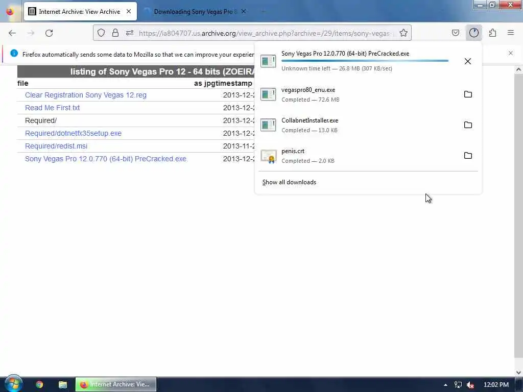Click the vegaspro80_enu.exe download entry name

(308, 90)
